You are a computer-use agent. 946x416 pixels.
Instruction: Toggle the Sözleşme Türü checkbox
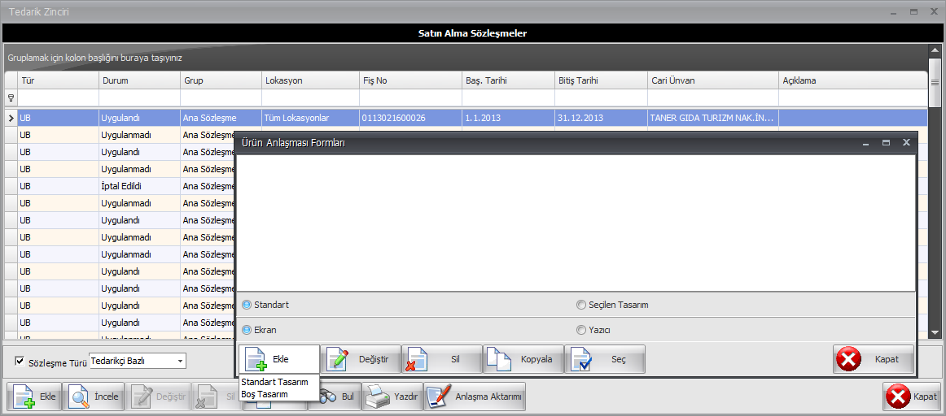point(20,362)
